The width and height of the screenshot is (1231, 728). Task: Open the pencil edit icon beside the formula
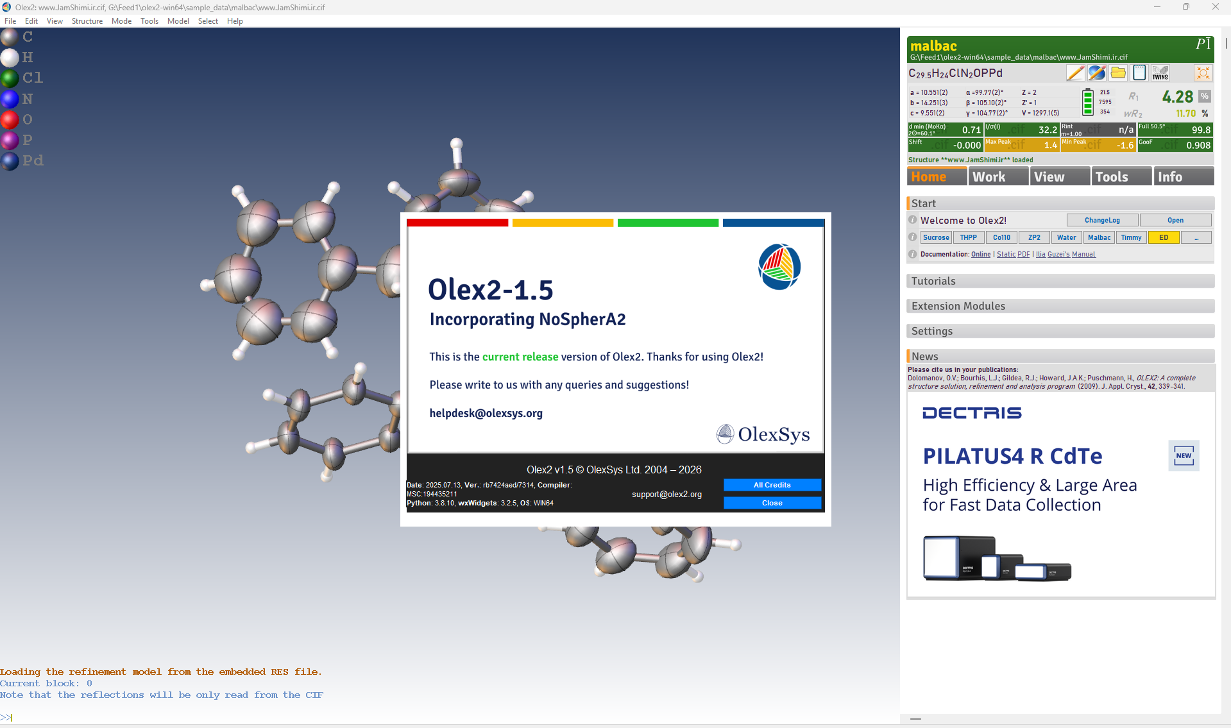coord(1075,72)
